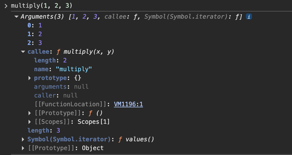Select the '1: 2' property row

[x=35, y=34]
